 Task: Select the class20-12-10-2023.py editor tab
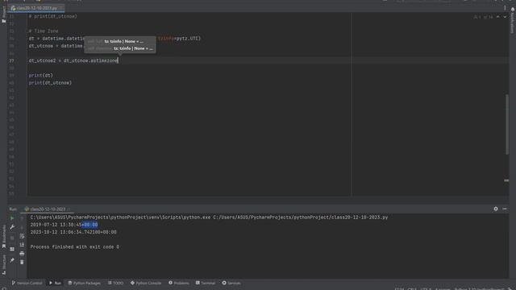tap(36, 8)
